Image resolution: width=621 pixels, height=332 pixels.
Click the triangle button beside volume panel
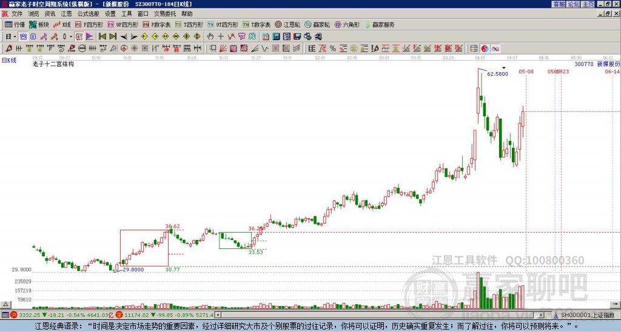pyautogui.click(x=5, y=304)
